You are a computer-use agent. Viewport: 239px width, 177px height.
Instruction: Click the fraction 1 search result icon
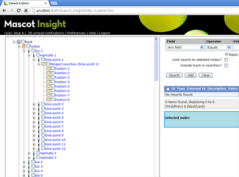[49, 68]
